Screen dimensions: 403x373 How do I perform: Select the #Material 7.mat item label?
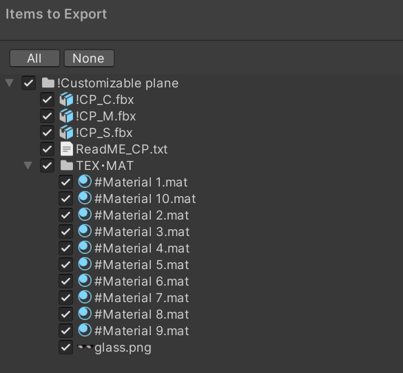pos(142,298)
